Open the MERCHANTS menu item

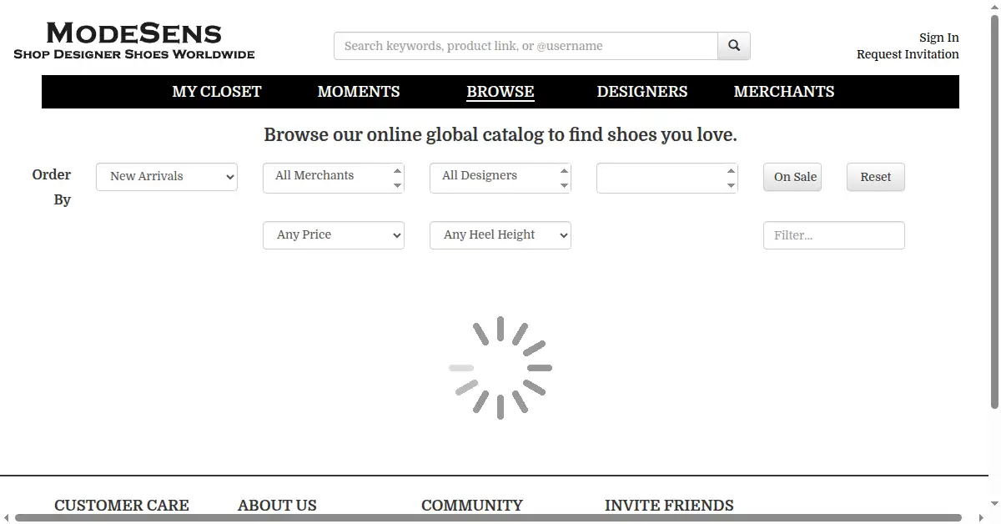[x=784, y=92]
